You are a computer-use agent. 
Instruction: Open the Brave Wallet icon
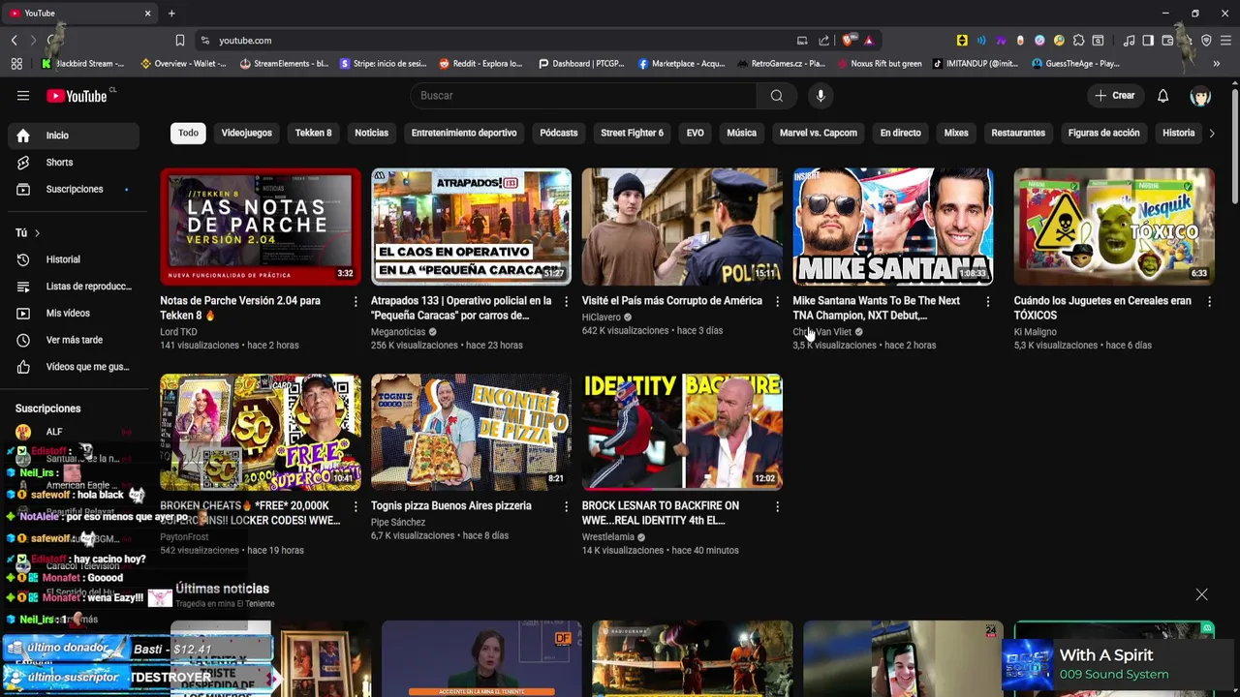[1166, 41]
